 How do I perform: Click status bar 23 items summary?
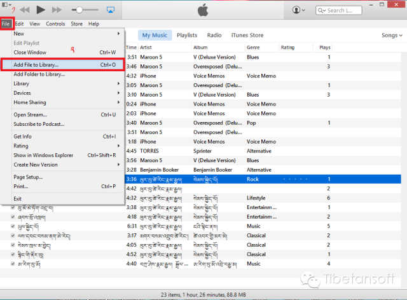[x=203, y=295]
